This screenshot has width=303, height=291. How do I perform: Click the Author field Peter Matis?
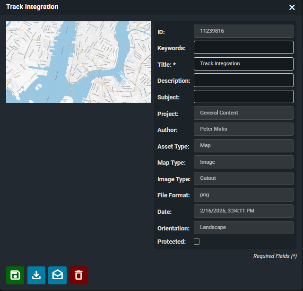click(243, 129)
